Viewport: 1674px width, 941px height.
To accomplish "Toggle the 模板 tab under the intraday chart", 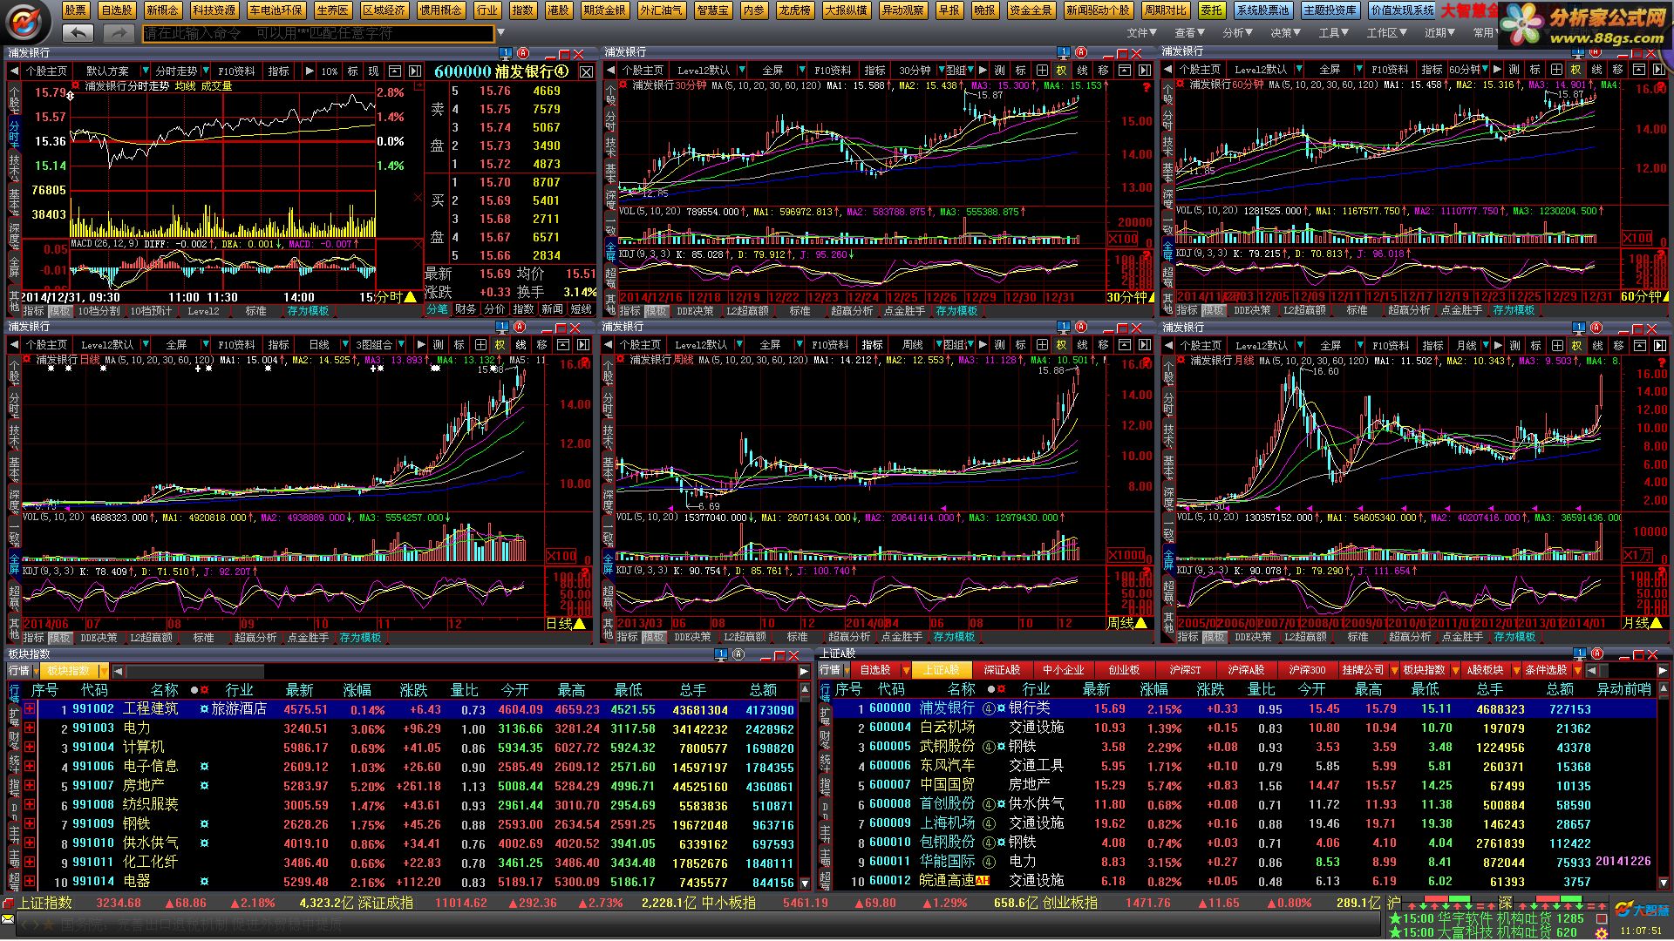I will 60,311.
